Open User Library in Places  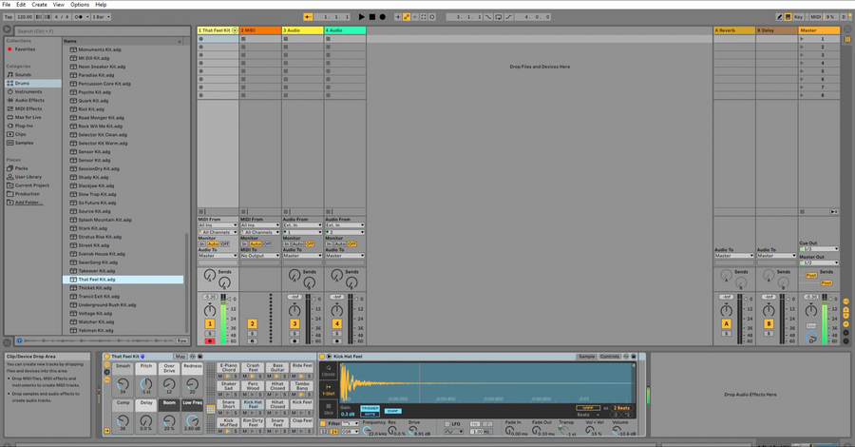28,177
